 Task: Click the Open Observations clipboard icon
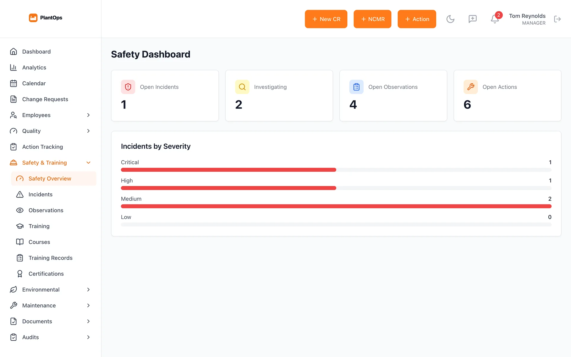pos(357,87)
